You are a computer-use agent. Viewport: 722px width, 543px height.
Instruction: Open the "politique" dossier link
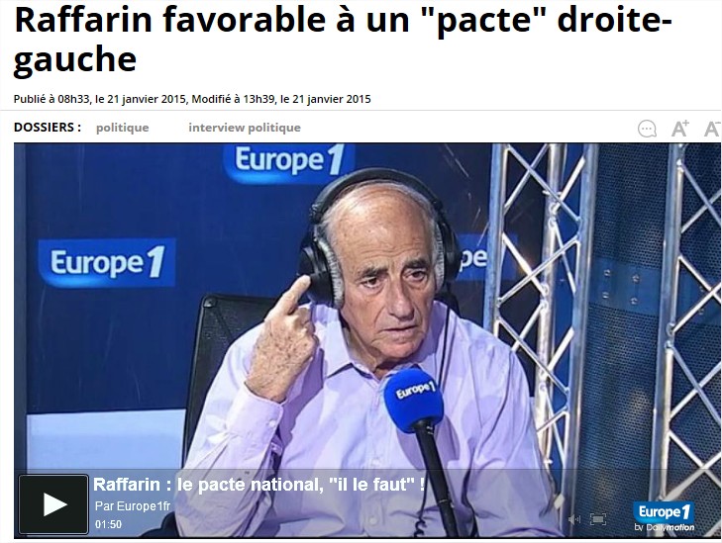pyautogui.click(x=122, y=128)
